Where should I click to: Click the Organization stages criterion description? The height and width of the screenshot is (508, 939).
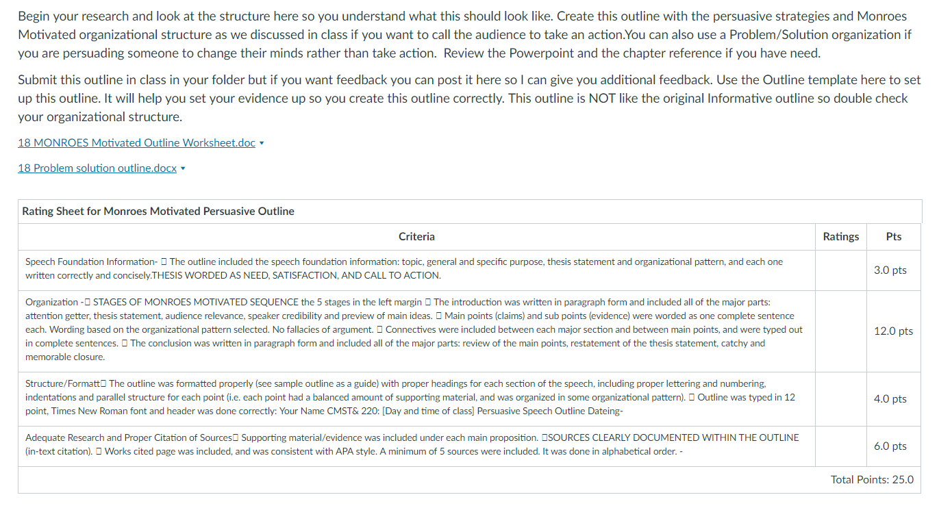(x=414, y=329)
